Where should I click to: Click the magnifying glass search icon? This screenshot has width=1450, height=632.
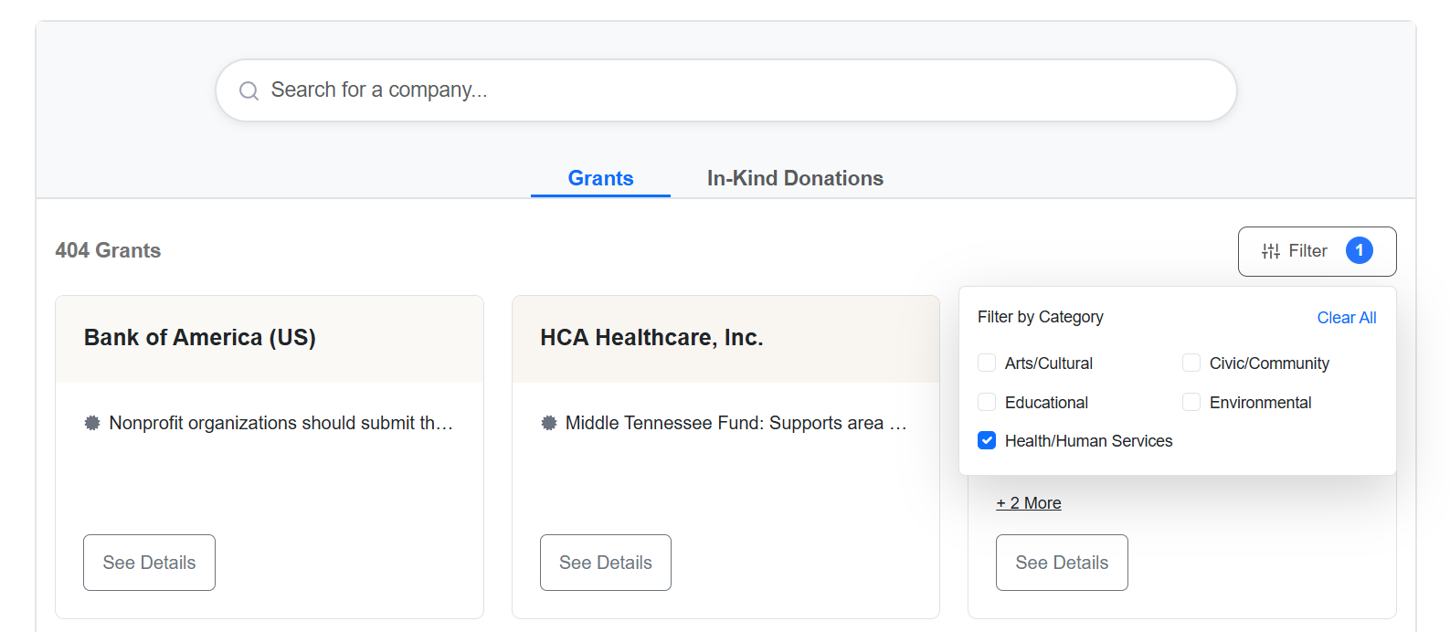tap(248, 90)
